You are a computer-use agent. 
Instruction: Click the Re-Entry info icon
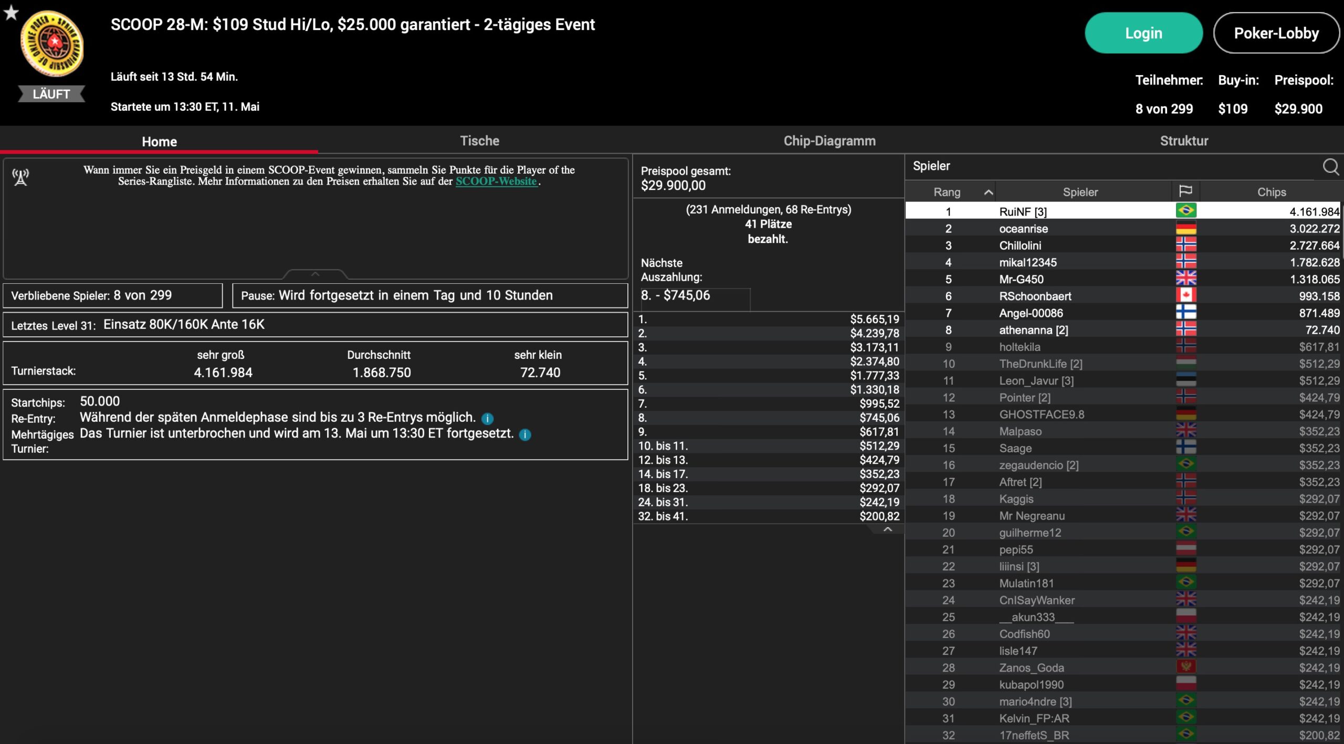487,419
